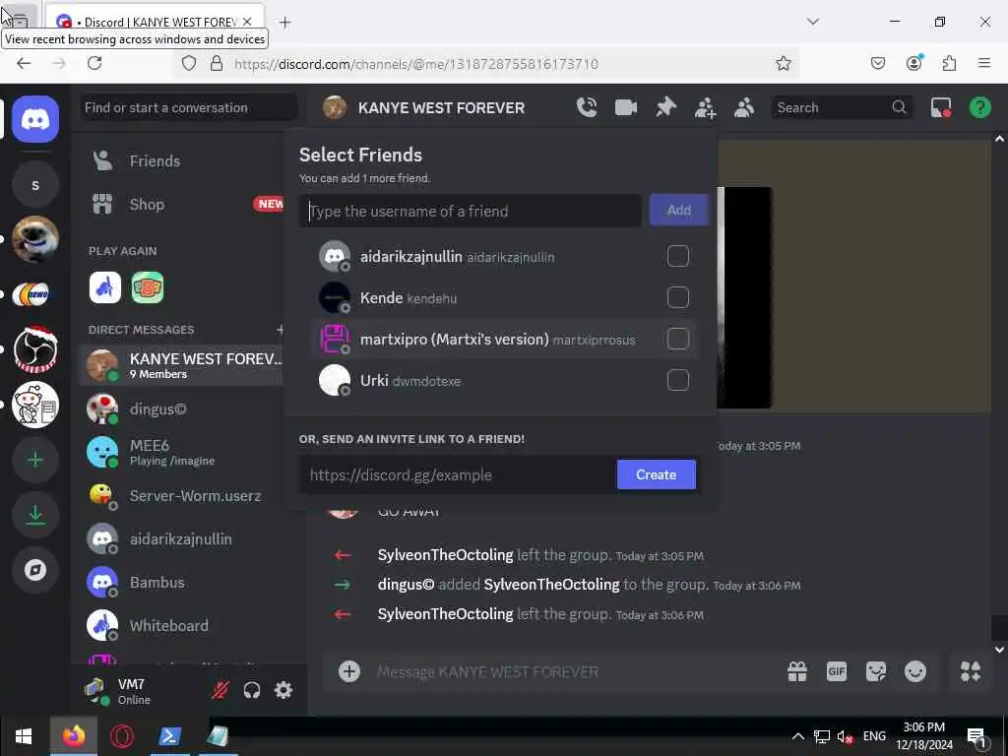Viewport: 1008px width, 756px height.
Task: Open the Server-Worm.userz direct message
Action: (181, 496)
